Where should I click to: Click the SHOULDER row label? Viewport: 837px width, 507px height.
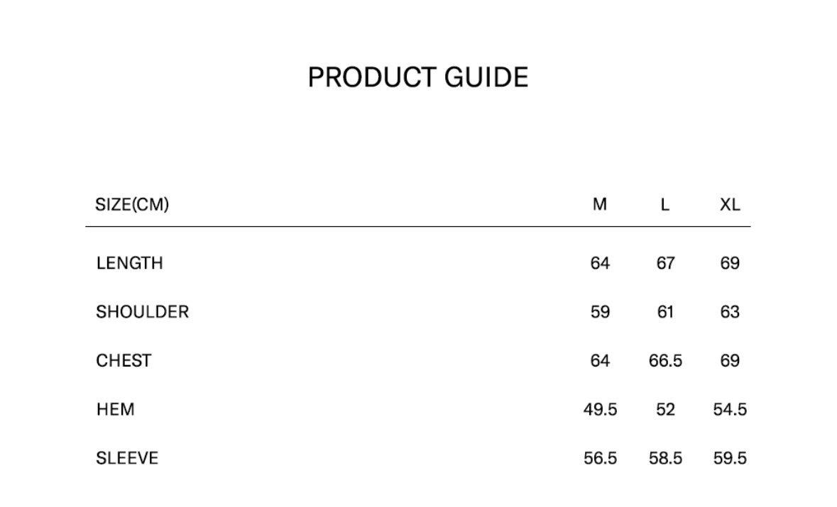click(142, 312)
